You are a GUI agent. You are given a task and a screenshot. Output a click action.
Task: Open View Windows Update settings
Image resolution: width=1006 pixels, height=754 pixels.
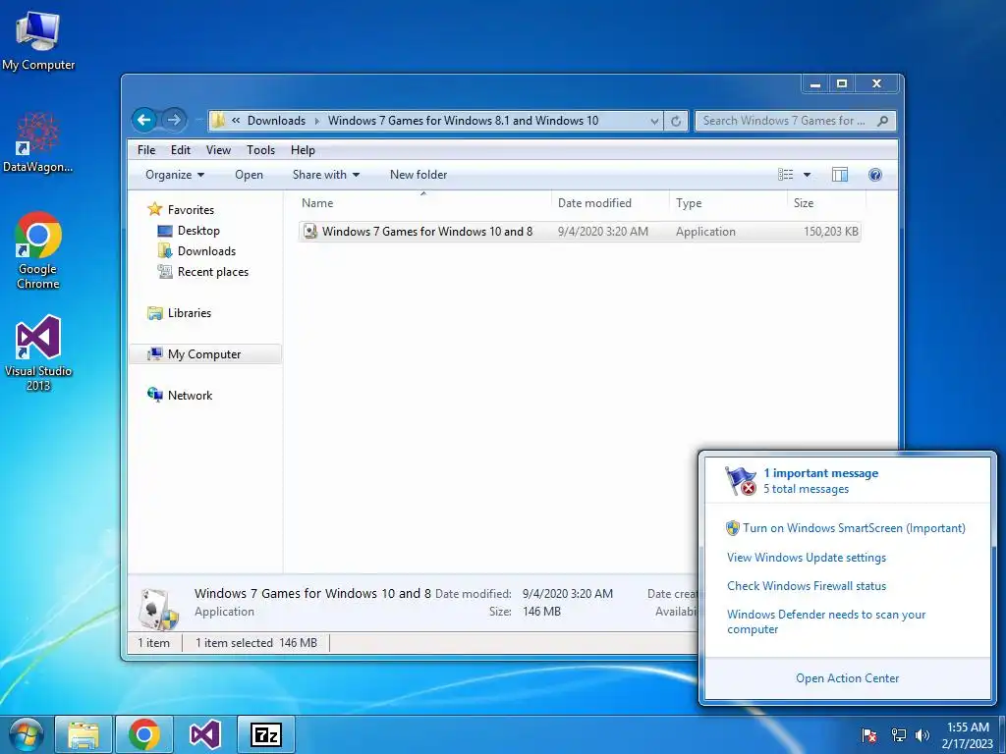coord(807,558)
